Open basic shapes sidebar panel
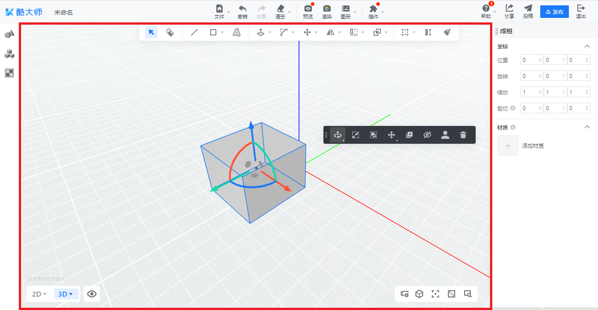598x310 pixels. (x=9, y=34)
